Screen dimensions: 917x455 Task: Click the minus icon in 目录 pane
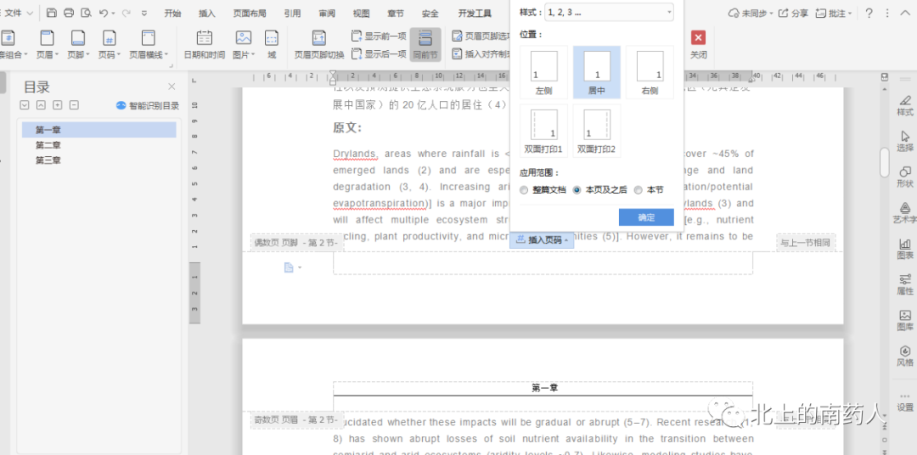pyautogui.click(x=74, y=105)
